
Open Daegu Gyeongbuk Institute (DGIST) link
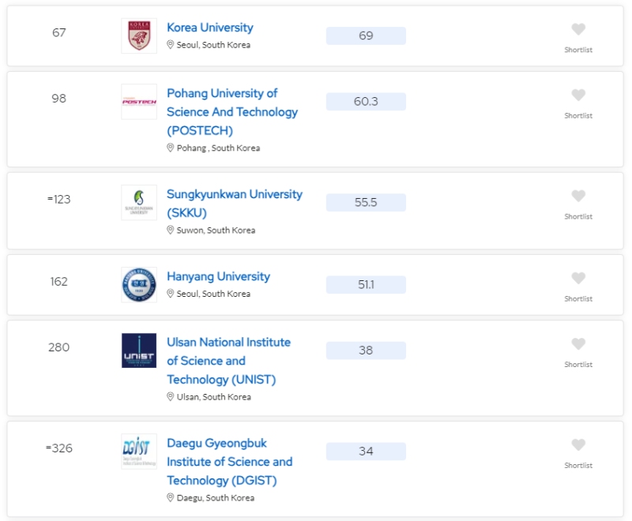[230, 462]
